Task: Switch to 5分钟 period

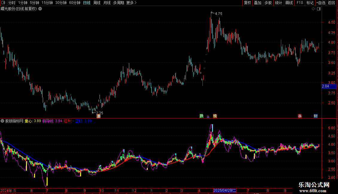Action: point(34,3)
